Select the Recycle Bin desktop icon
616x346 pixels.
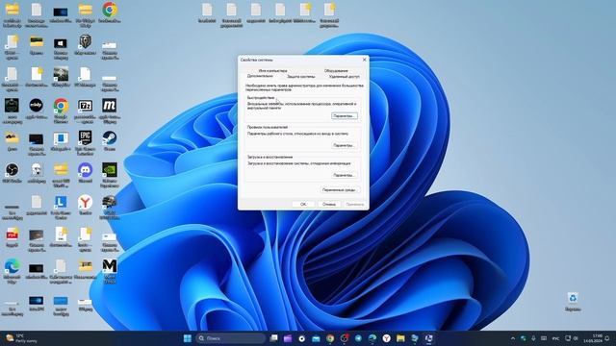(x=573, y=301)
